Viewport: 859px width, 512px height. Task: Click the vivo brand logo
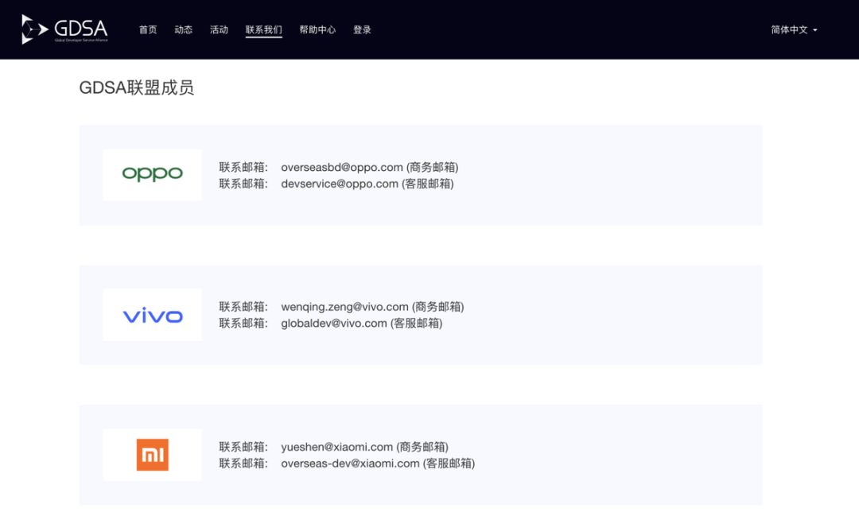152,316
